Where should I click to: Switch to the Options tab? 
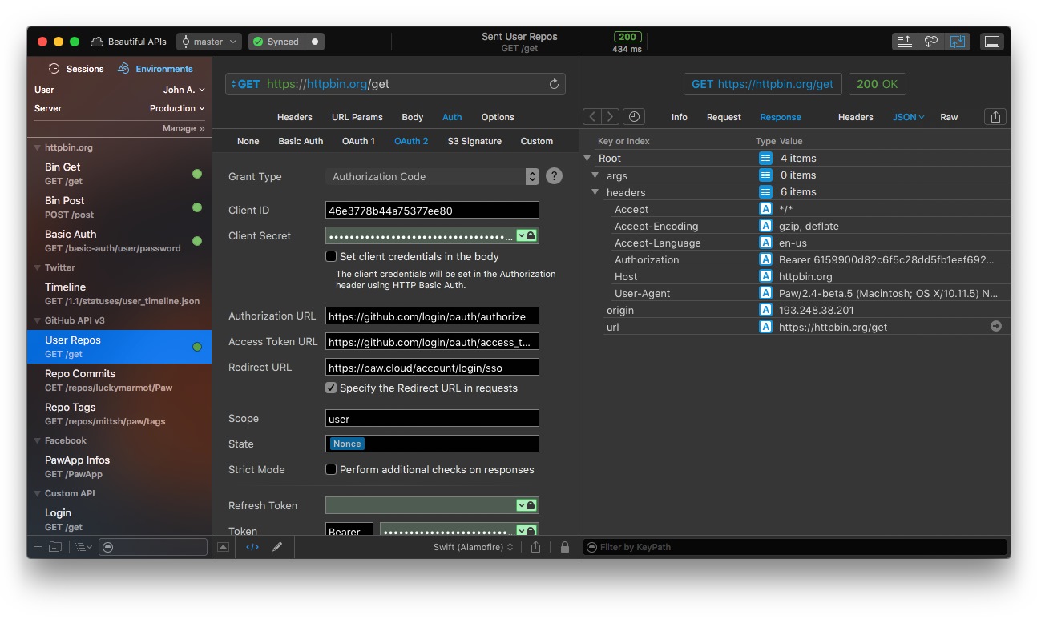[x=498, y=117]
